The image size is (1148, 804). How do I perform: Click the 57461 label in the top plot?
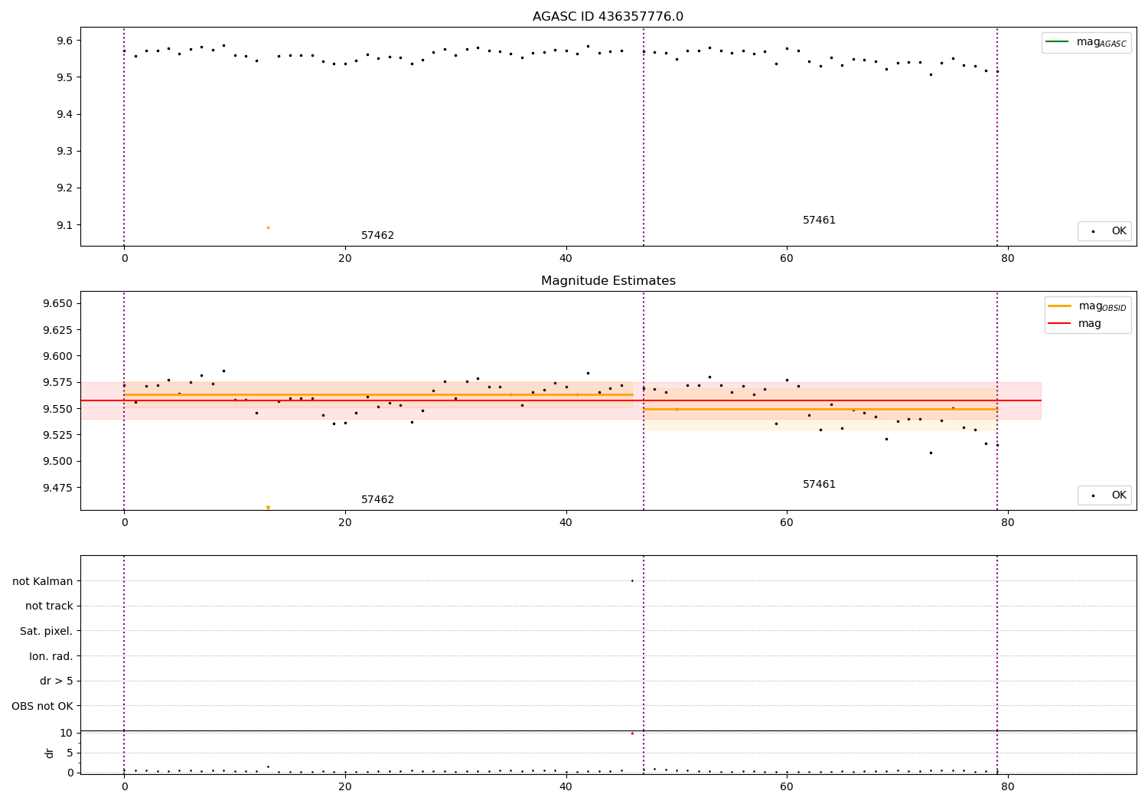coord(819,221)
